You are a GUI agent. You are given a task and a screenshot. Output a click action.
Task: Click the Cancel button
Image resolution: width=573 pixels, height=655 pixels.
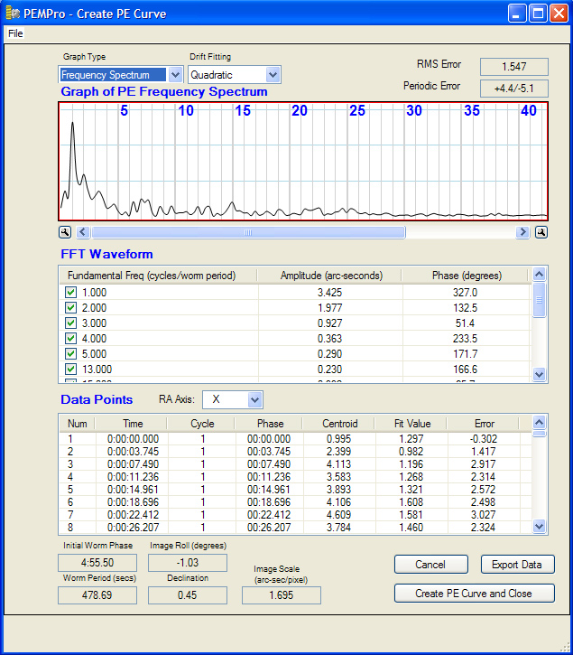[x=431, y=565]
